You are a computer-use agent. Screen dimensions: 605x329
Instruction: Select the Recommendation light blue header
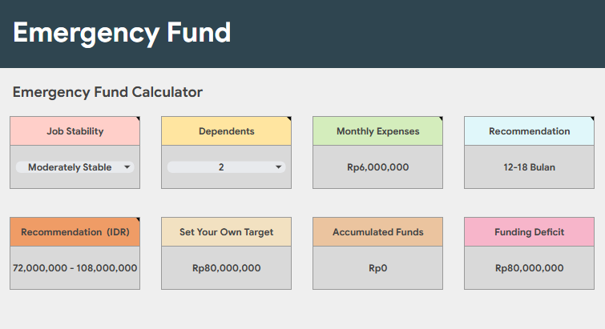point(530,131)
